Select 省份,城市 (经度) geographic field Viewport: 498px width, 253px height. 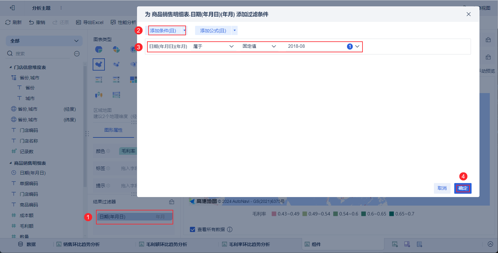tap(43, 109)
